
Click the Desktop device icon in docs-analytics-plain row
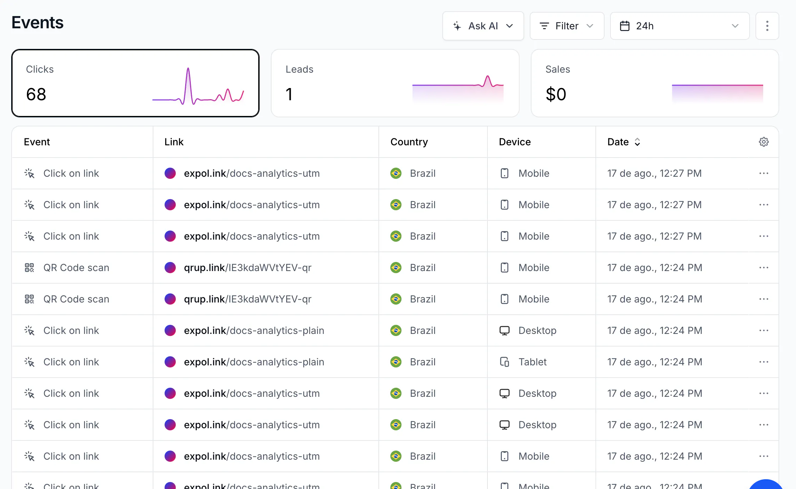(504, 330)
